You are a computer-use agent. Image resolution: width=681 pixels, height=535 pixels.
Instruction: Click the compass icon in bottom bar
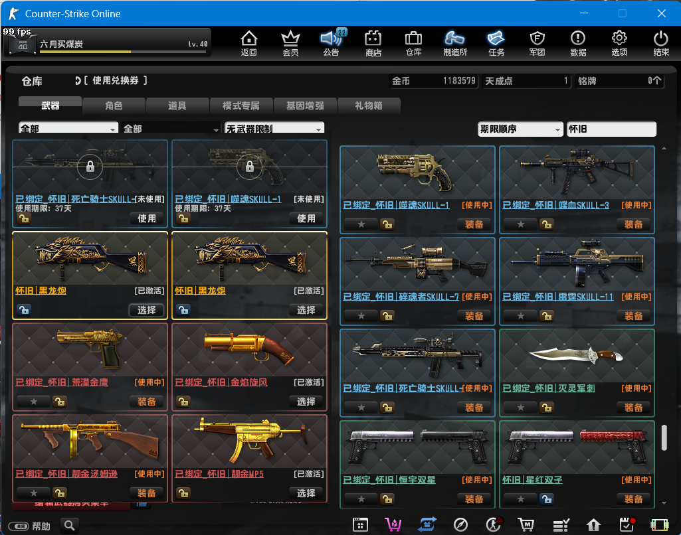(x=460, y=525)
